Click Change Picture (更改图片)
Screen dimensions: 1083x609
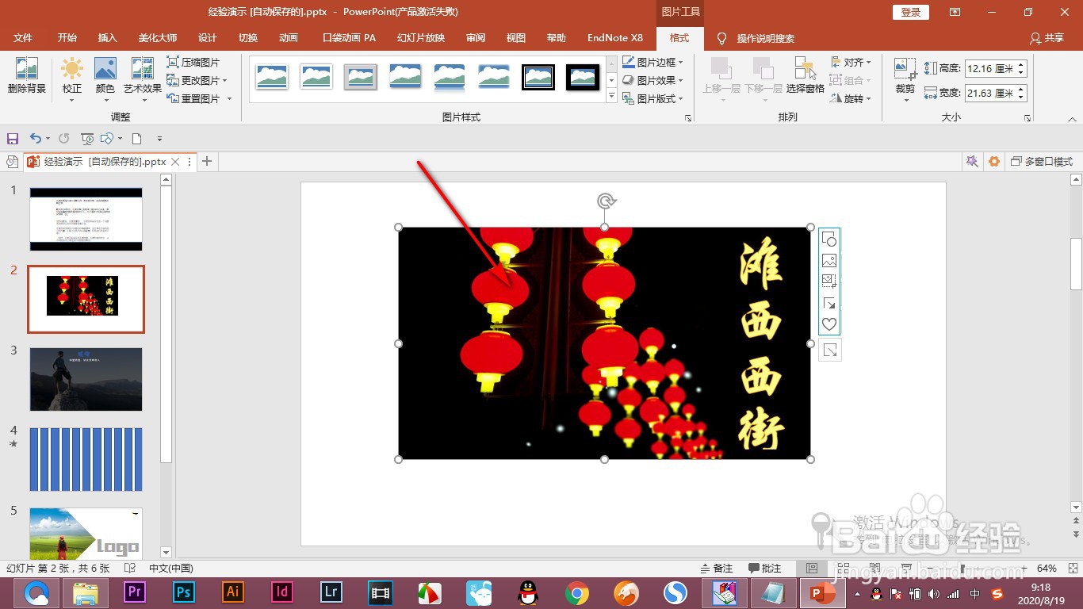(x=197, y=80)
